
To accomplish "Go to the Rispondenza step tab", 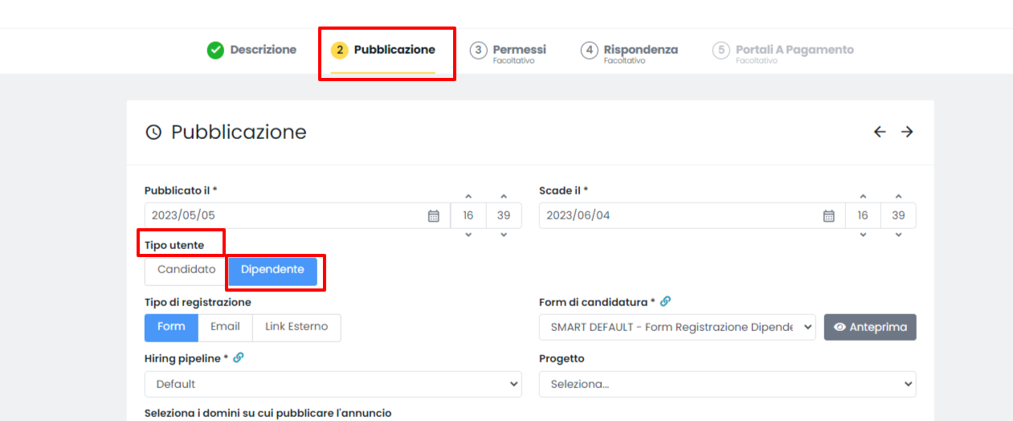I will tap(631, 52).
